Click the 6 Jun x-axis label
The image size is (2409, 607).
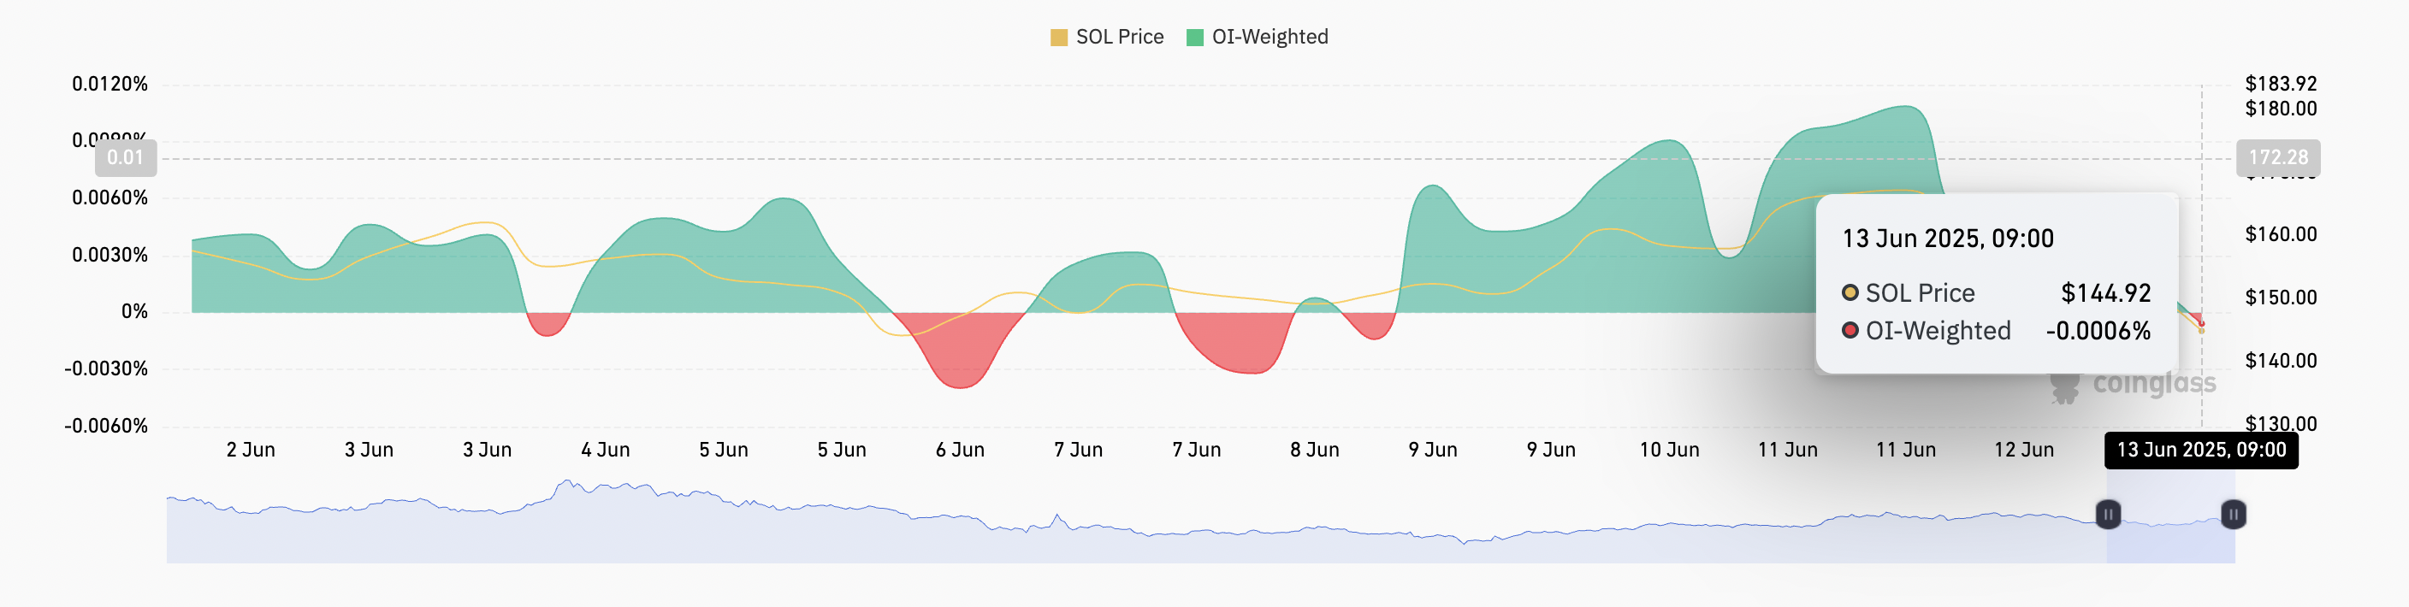pyautogui.click(x=960, y=450)
